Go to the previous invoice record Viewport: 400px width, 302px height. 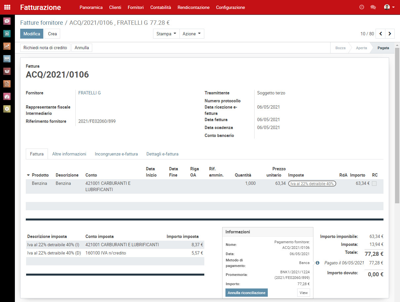coord(381,34)
